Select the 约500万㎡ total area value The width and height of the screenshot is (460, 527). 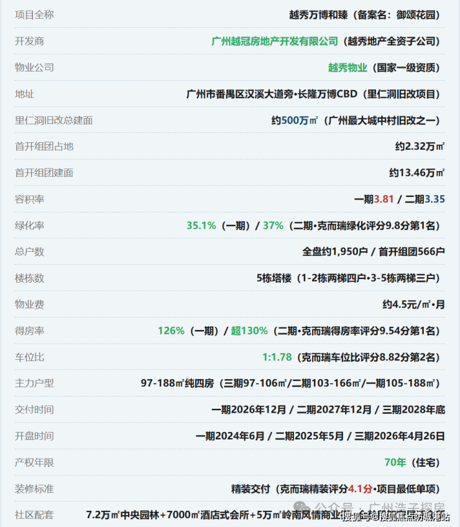click(295, 121)
